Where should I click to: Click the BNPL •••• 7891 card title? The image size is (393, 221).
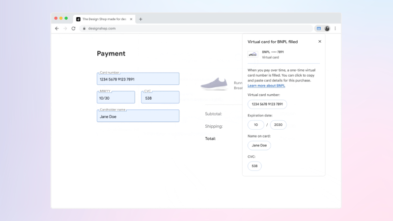273,52
